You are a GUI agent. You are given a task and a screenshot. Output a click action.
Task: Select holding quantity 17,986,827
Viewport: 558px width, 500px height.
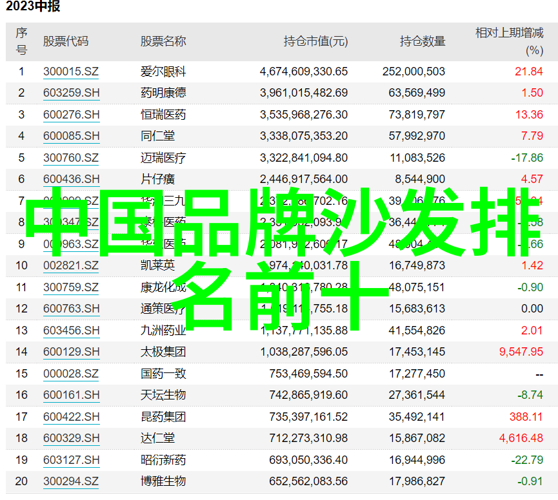[x=417, y=481]
